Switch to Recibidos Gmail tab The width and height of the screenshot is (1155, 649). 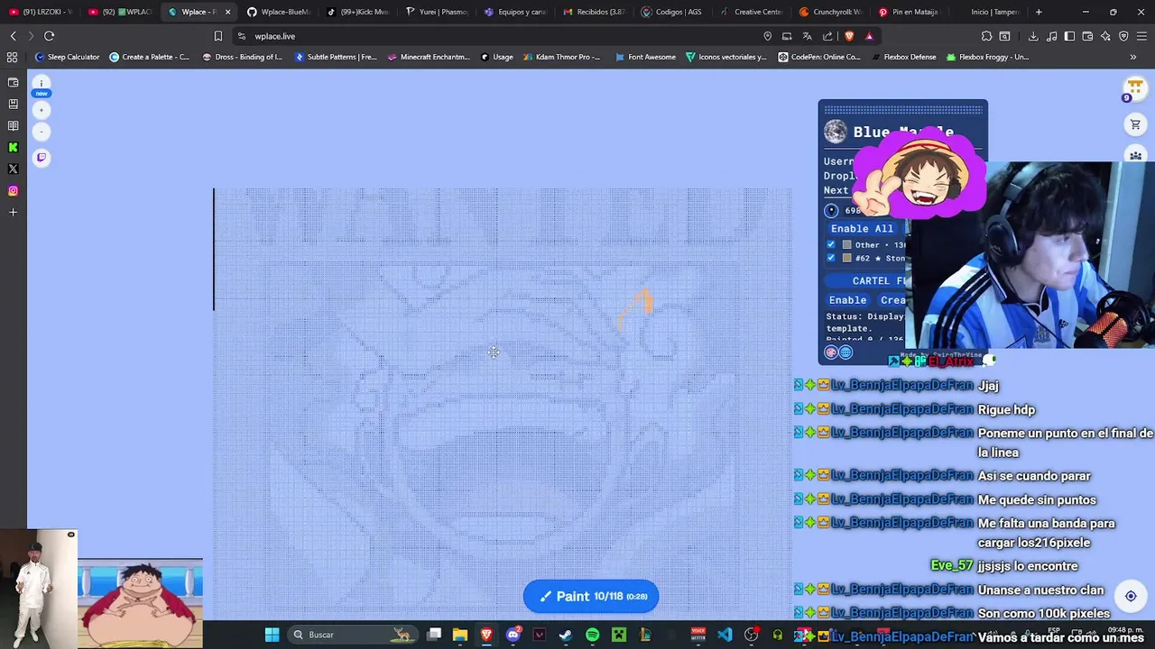tap(594, 12)
